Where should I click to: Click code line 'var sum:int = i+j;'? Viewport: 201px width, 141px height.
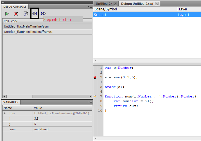click(x=134, y=101)
